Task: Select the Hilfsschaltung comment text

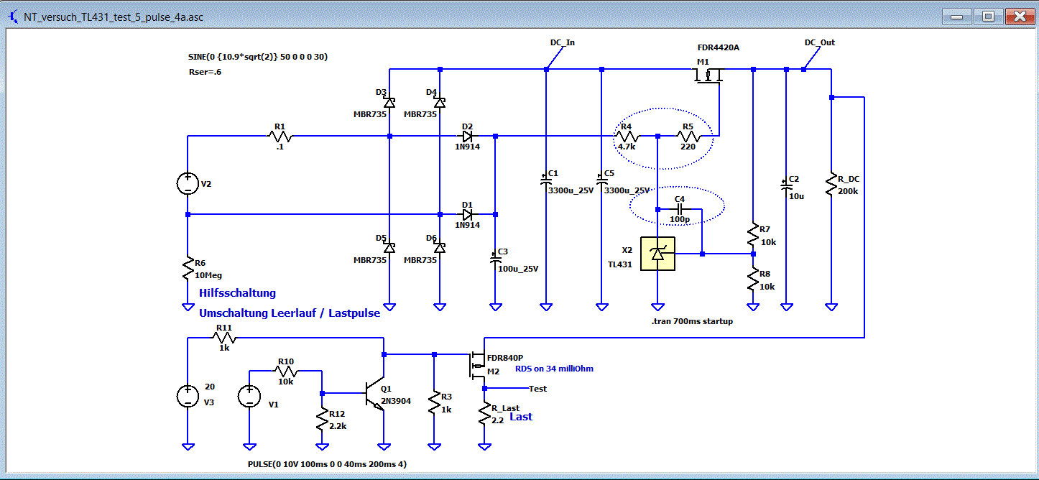Action: coord(237,292)
